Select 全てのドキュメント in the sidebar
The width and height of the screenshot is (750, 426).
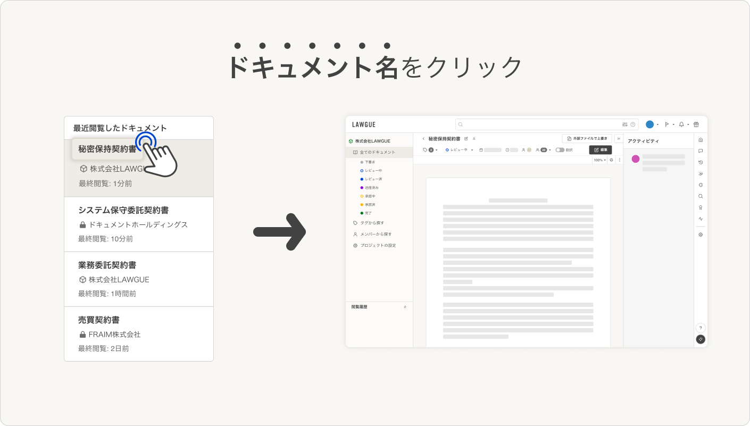(x=379, y=152)
